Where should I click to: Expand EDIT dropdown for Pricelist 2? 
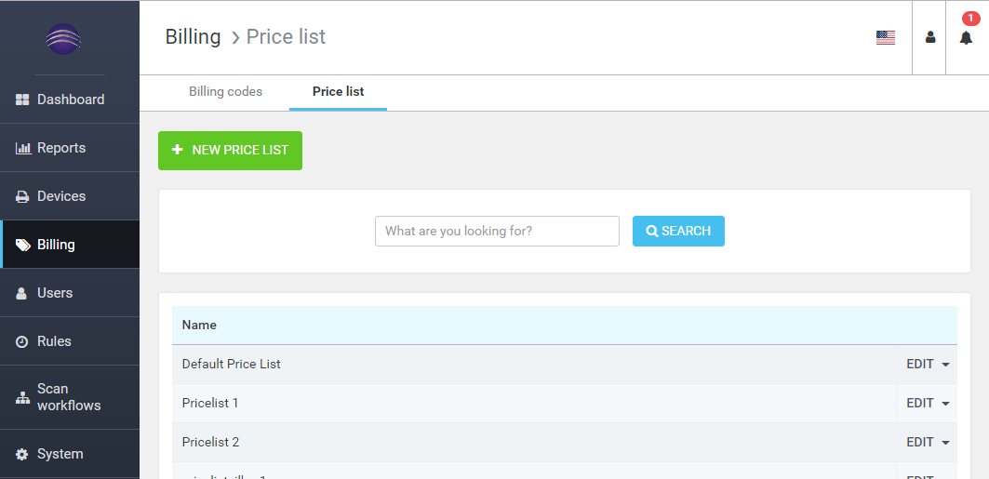click(x=928, y=443)
